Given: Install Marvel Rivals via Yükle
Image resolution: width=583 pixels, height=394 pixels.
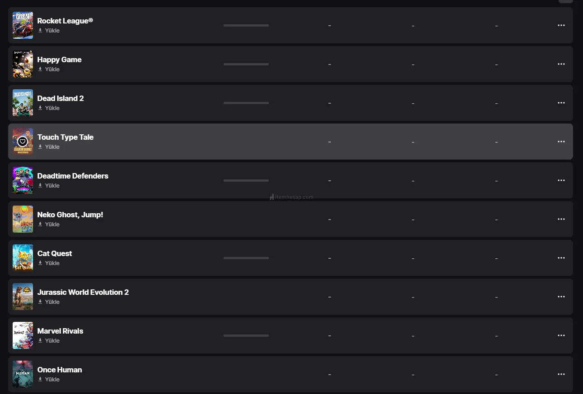Looking at the screenshot, I should coord(49,341).
